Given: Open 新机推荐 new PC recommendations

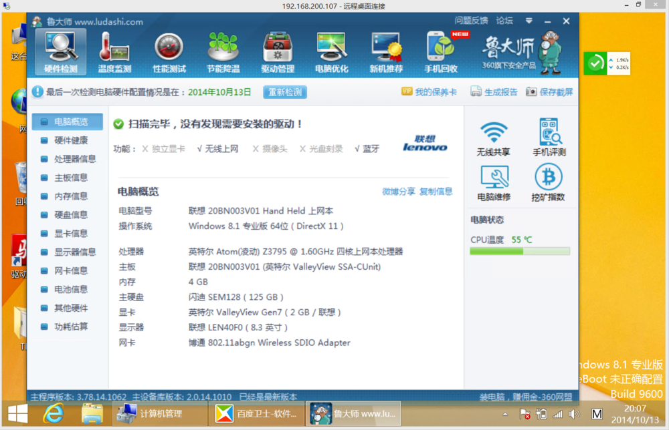Looking at the screenshot, I should coord(386,53).
